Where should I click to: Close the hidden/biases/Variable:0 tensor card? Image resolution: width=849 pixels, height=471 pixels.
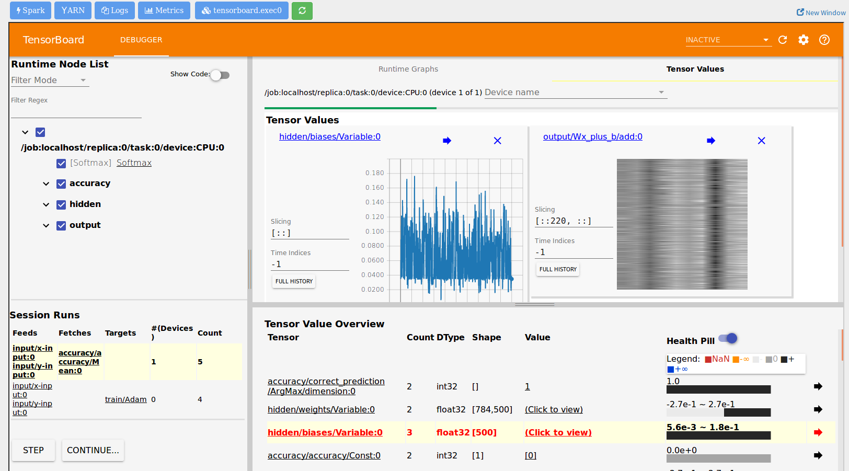(498, 141)
